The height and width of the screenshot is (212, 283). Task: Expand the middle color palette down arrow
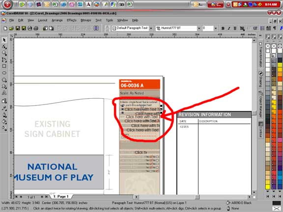click(274, 191)
